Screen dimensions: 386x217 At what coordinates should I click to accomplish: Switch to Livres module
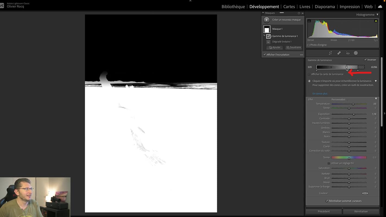[305, 7]
